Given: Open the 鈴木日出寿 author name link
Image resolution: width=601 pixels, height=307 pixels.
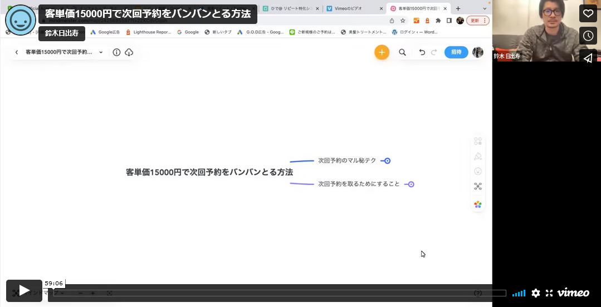Looking at the screenshot, I should tap(62, 33).
